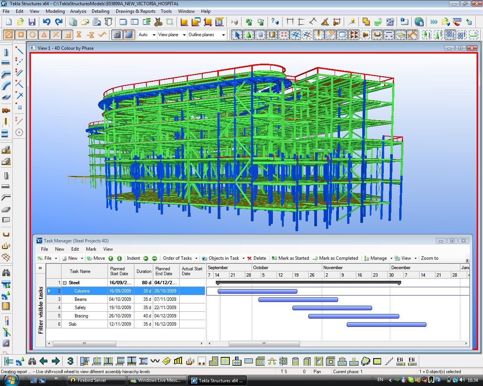483x386 pixels.
Task: Switch to Windows Live Messenger taskbar button
Action: [x=157, y=380]
